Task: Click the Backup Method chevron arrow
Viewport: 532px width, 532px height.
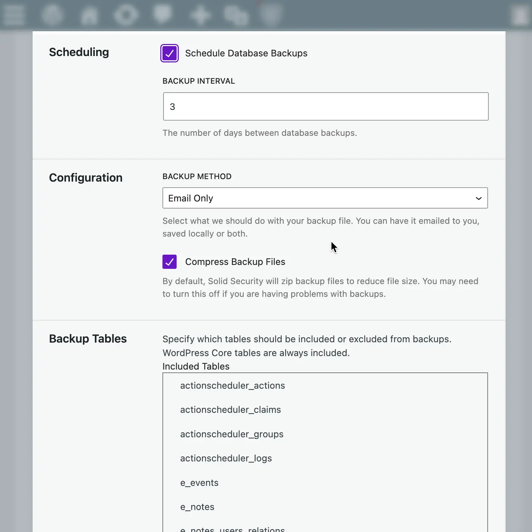Action: pyautogui.click(x=478, y=198)
